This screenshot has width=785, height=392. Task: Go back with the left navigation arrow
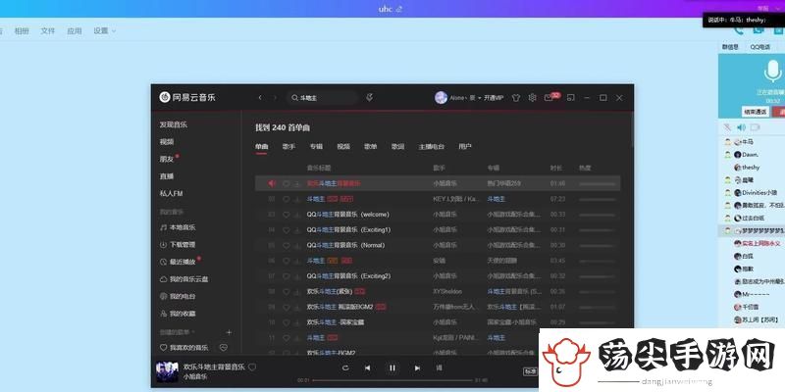pos(260,97)
